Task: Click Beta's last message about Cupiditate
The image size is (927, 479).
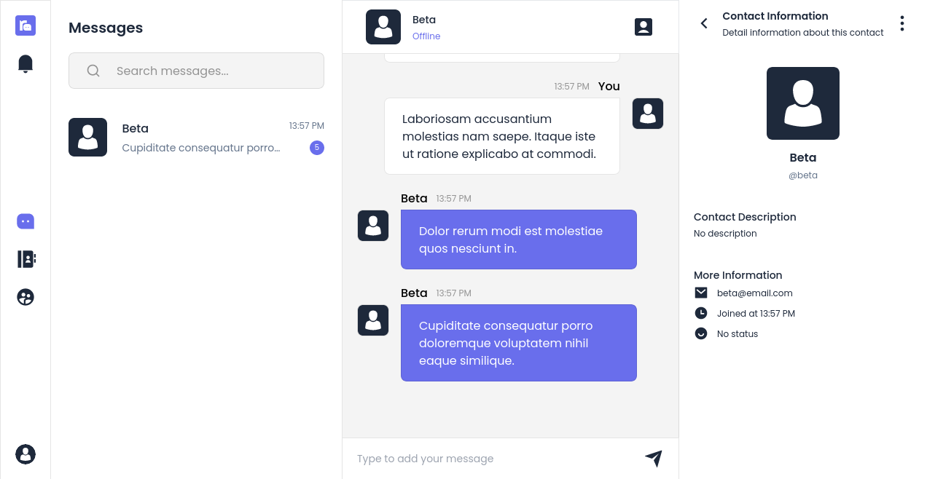Action: (519, 343)
